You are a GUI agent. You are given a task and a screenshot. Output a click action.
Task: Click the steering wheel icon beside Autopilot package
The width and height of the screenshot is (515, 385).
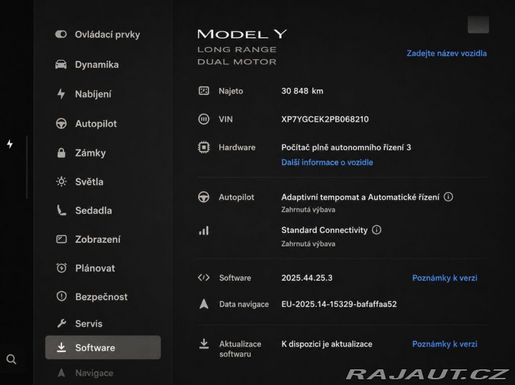tap(204, 197)
